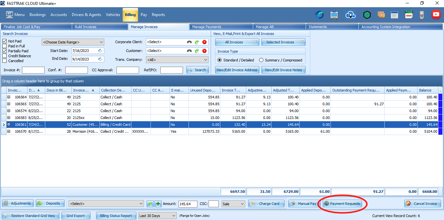
Task: Select Standard / Detailed invoice type
Action: click(220, 60)
